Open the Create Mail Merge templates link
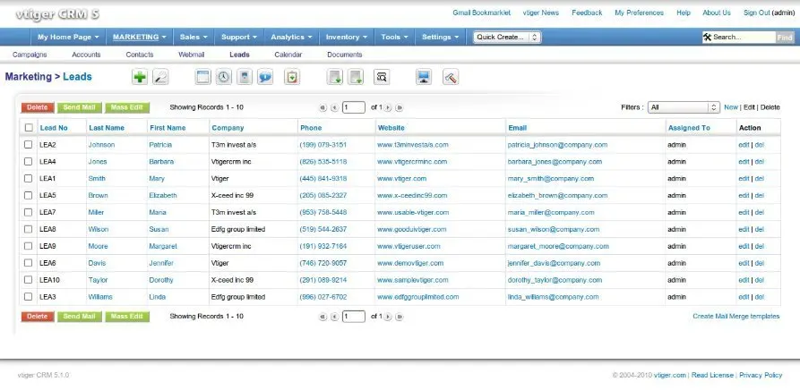The height and width of the screenshot is (390, 800). [x=735, y=316]
